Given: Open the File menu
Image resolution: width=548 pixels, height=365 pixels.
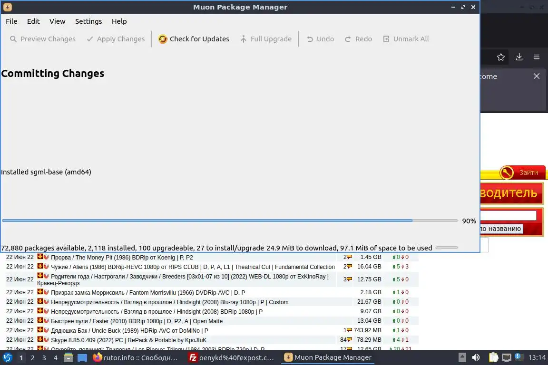Looking at the screenshot, I should click(11, 21).
